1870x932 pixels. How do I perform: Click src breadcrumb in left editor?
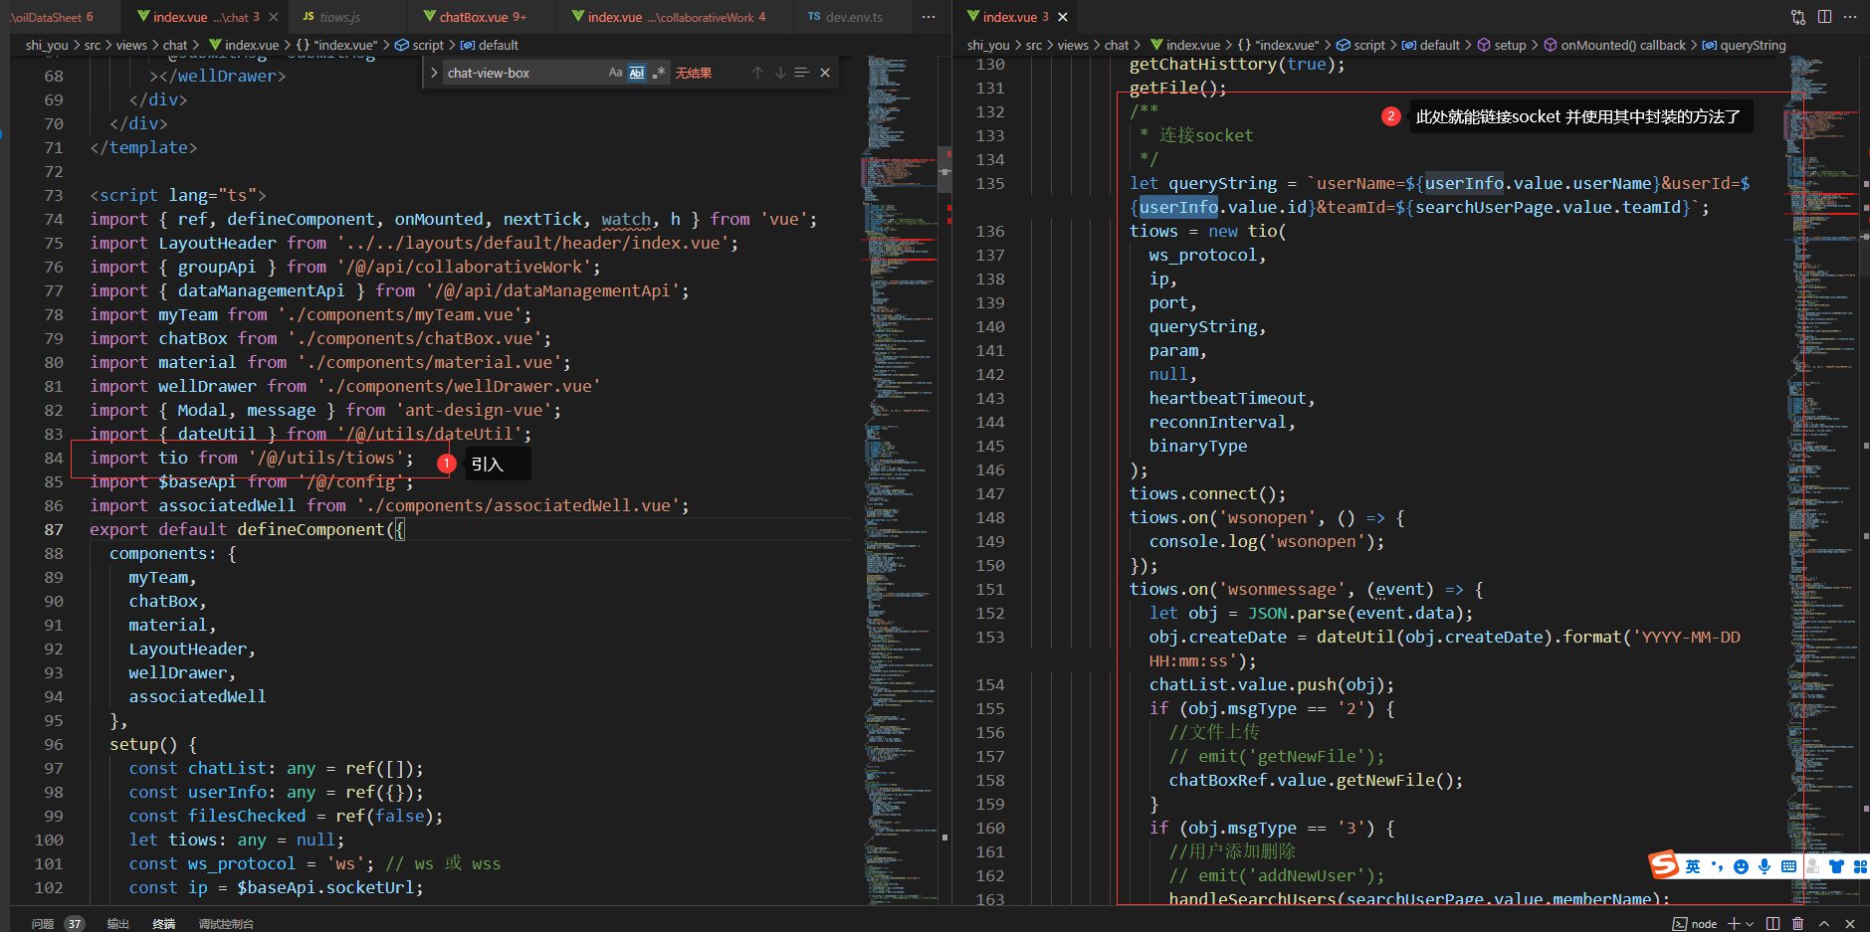pyautogui.click(x=93, y=45)
